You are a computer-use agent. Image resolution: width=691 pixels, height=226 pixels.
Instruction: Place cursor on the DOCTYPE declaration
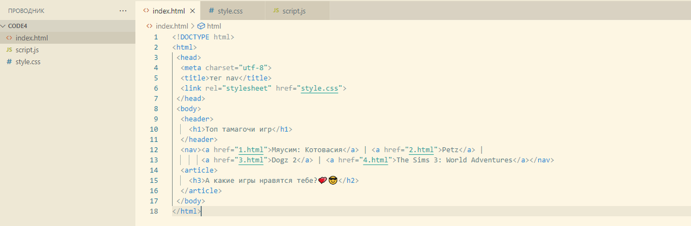point(203,37)
